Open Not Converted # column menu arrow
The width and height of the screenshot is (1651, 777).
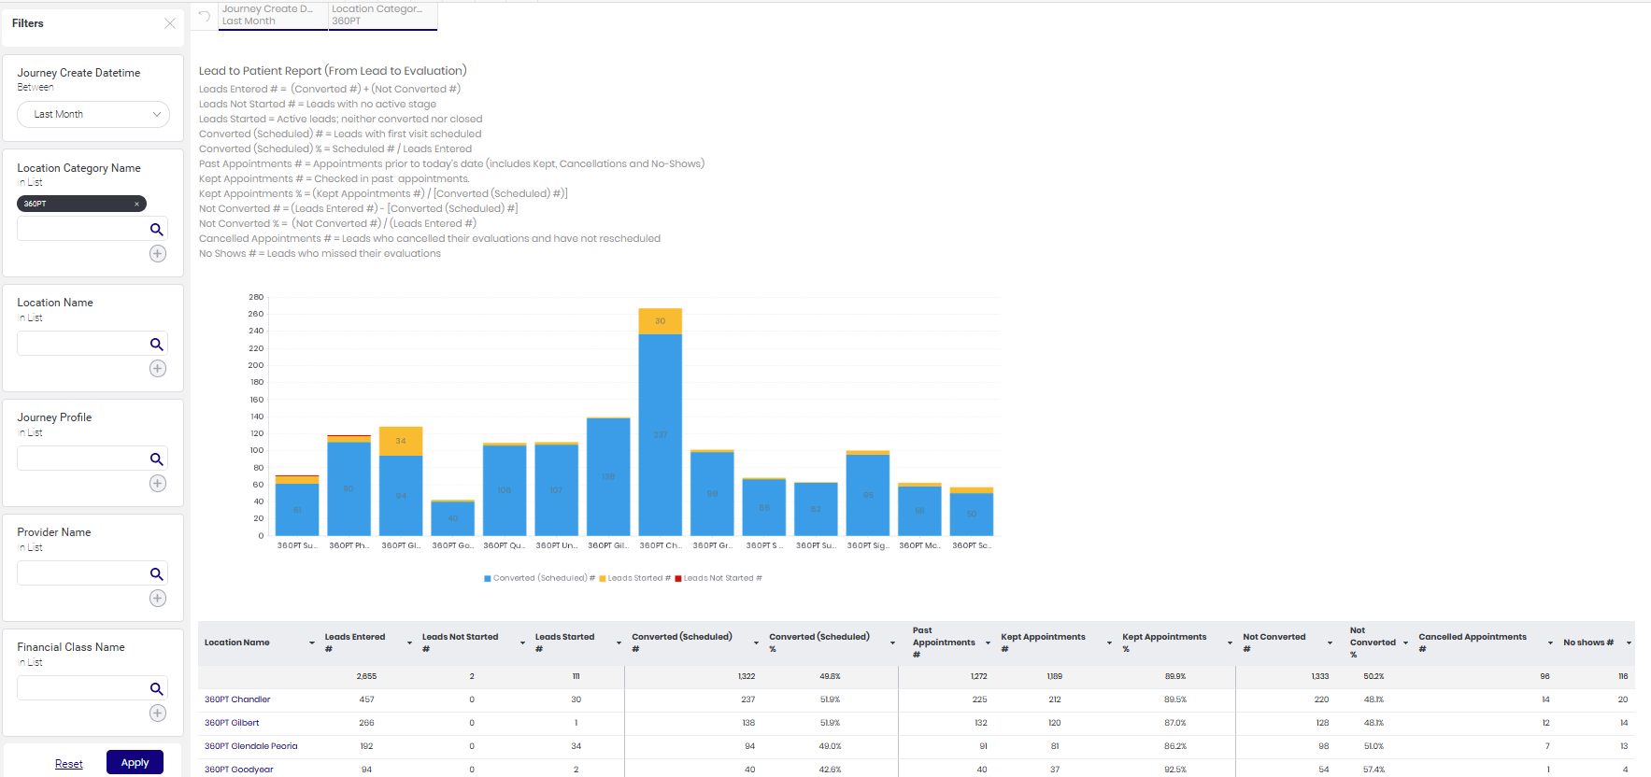1330,643
